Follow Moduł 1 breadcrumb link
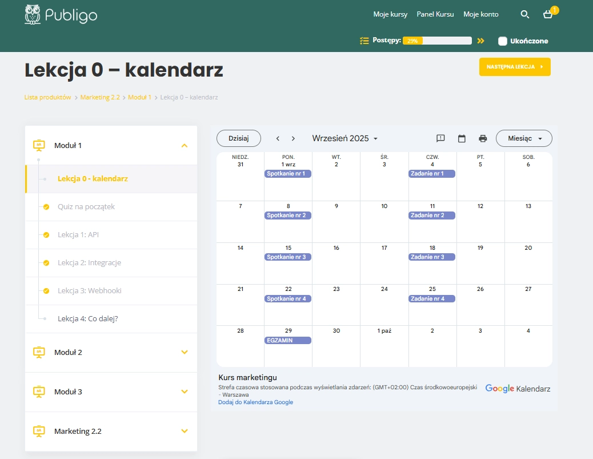 click(139, 97)
